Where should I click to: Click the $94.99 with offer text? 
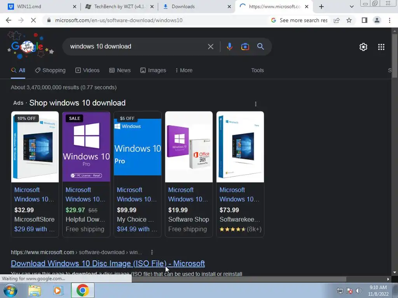137,229
